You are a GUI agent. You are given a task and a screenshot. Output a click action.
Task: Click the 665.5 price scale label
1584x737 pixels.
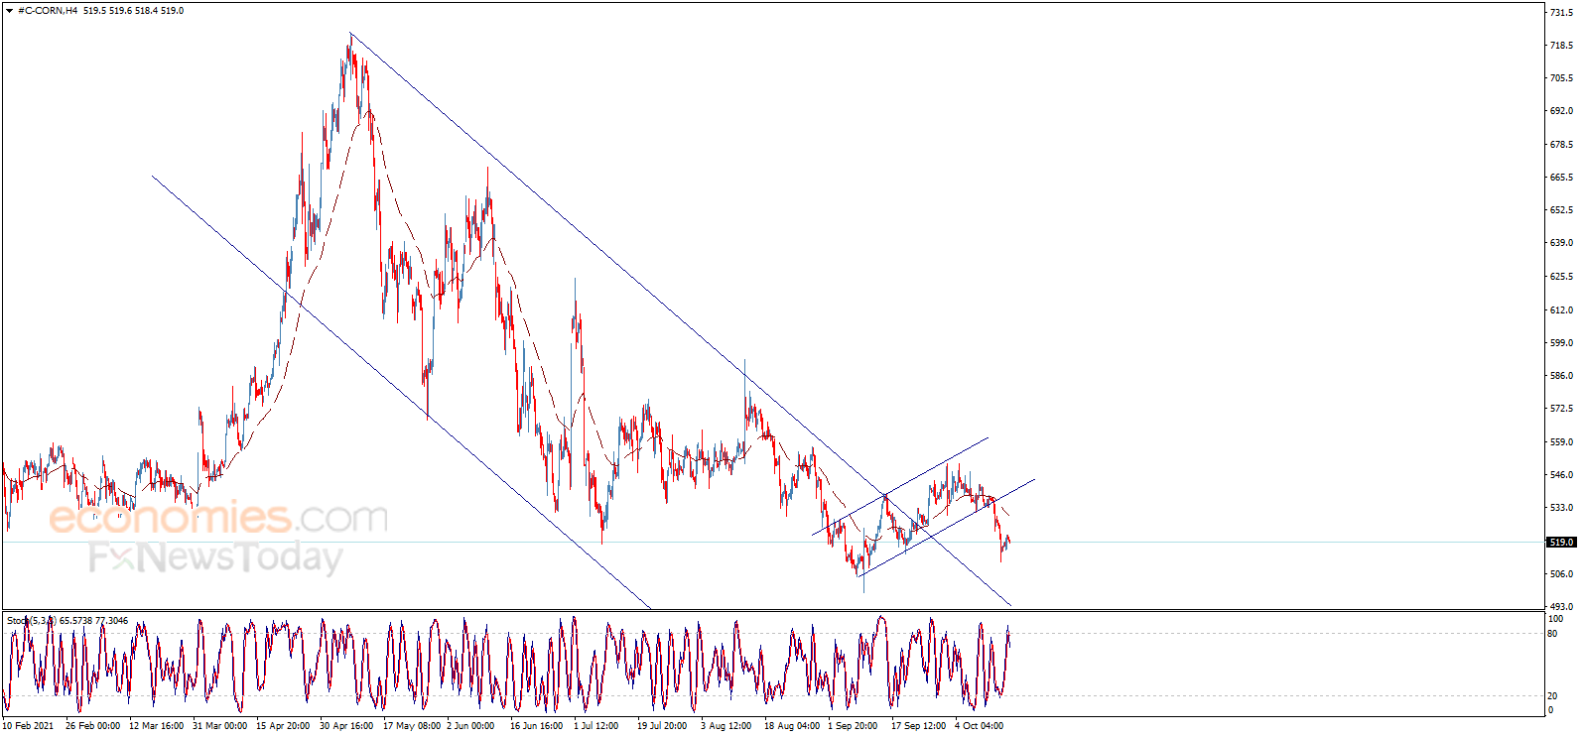(1561, 178)
